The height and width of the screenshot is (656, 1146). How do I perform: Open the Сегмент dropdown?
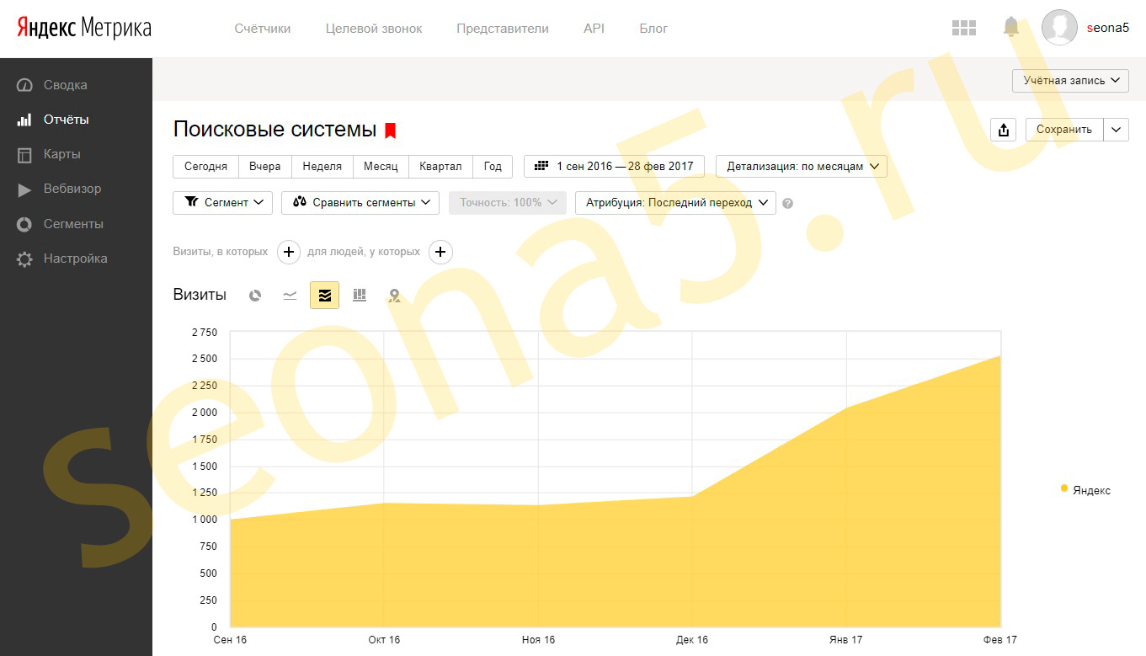222,203
